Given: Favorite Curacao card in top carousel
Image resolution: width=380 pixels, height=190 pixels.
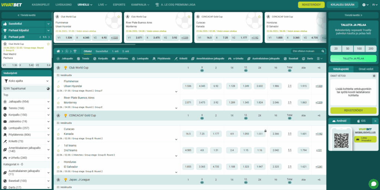Looking at the screenshot, I should point(259,17).
